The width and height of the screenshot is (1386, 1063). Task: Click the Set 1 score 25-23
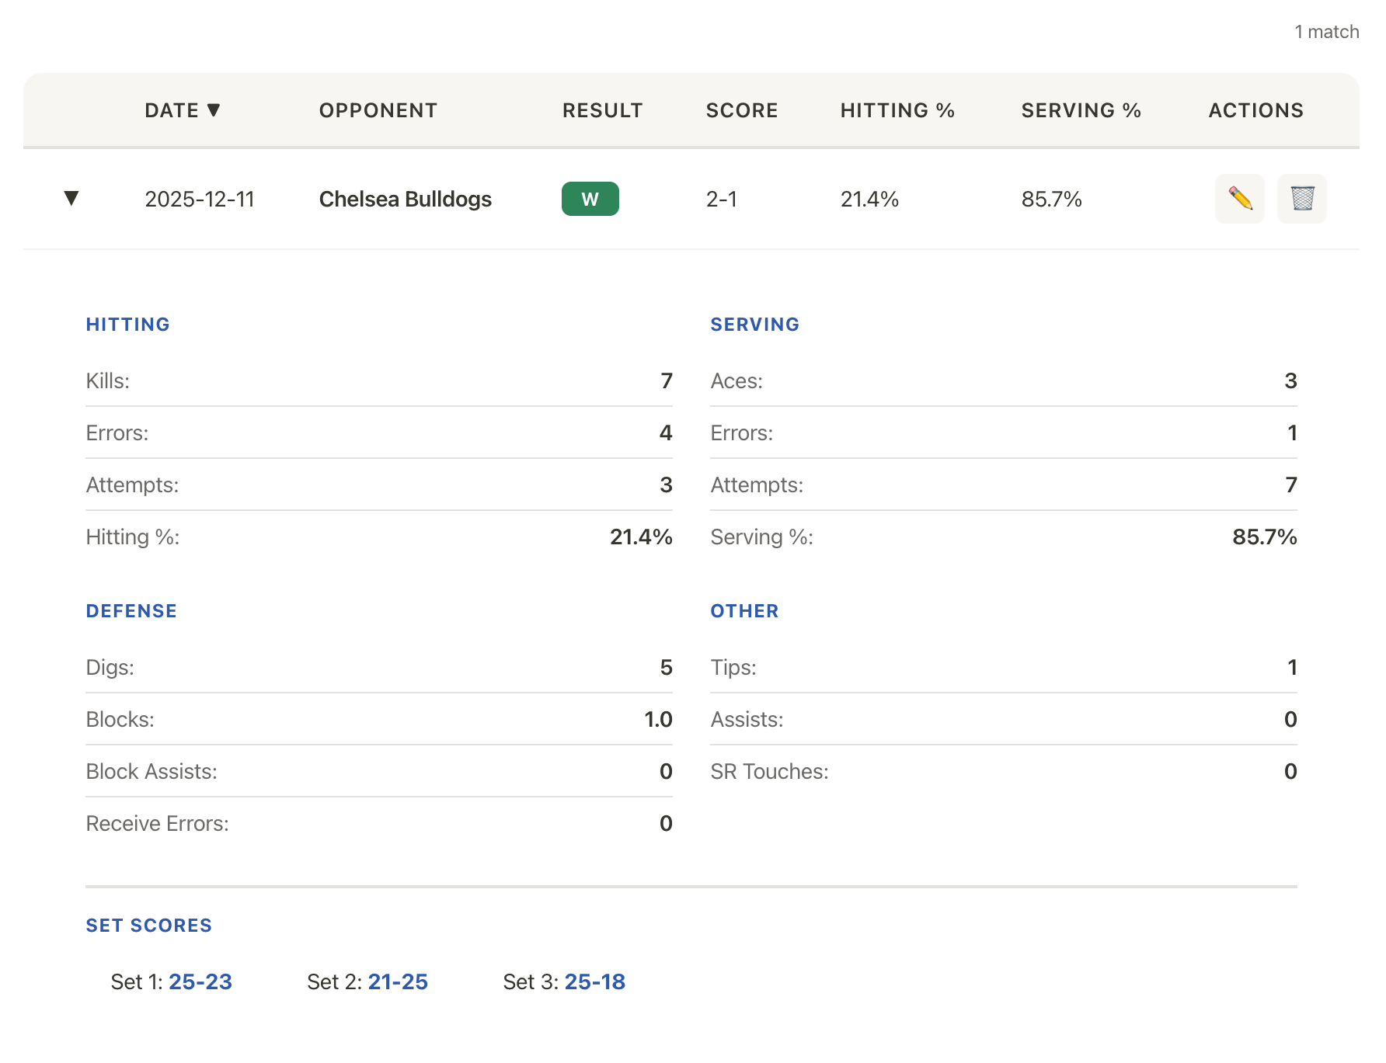point(200,981)
